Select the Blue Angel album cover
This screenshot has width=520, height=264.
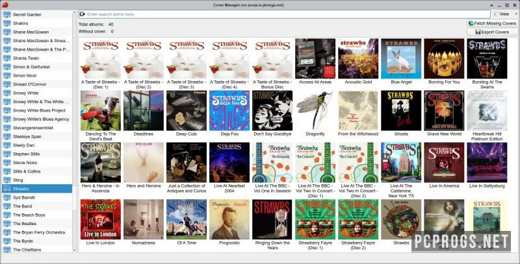[x=401, y=58]
